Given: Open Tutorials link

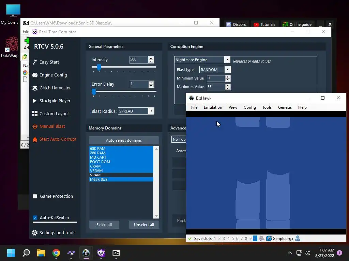Looking at the screenshot, I should (268, 24).
